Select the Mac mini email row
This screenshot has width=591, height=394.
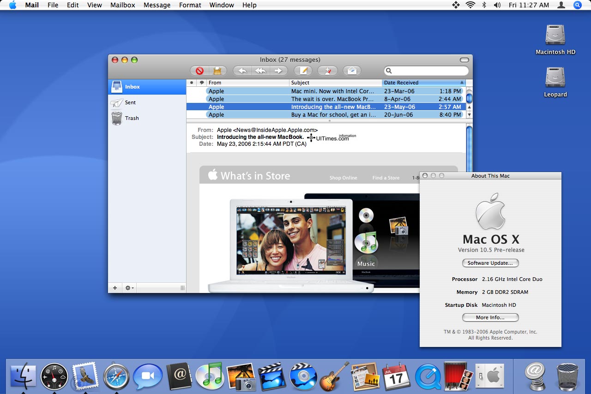326,91
